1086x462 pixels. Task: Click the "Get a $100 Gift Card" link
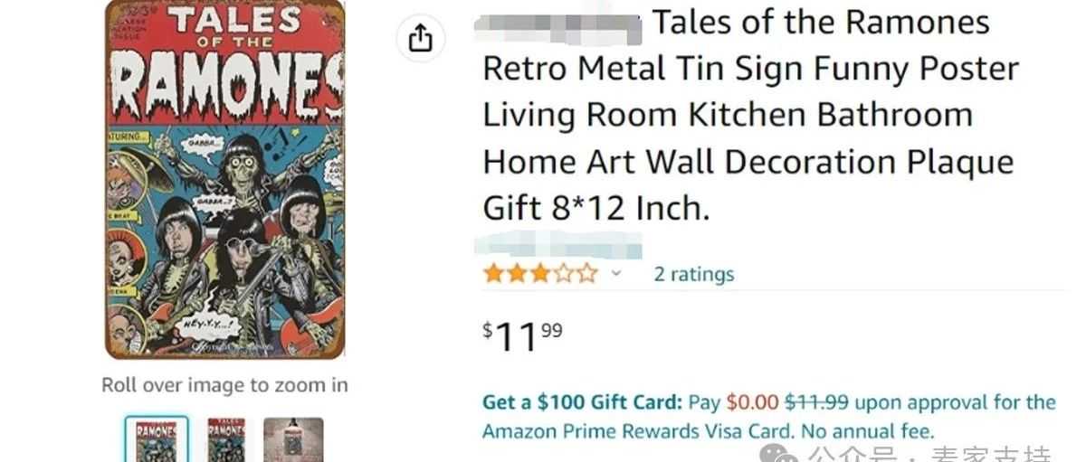[582, 402]
